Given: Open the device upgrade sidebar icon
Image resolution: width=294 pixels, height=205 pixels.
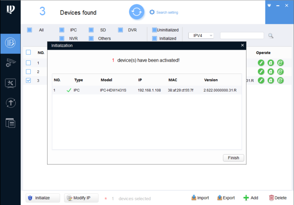Looking at the screenshot, I should pos(11,103).
